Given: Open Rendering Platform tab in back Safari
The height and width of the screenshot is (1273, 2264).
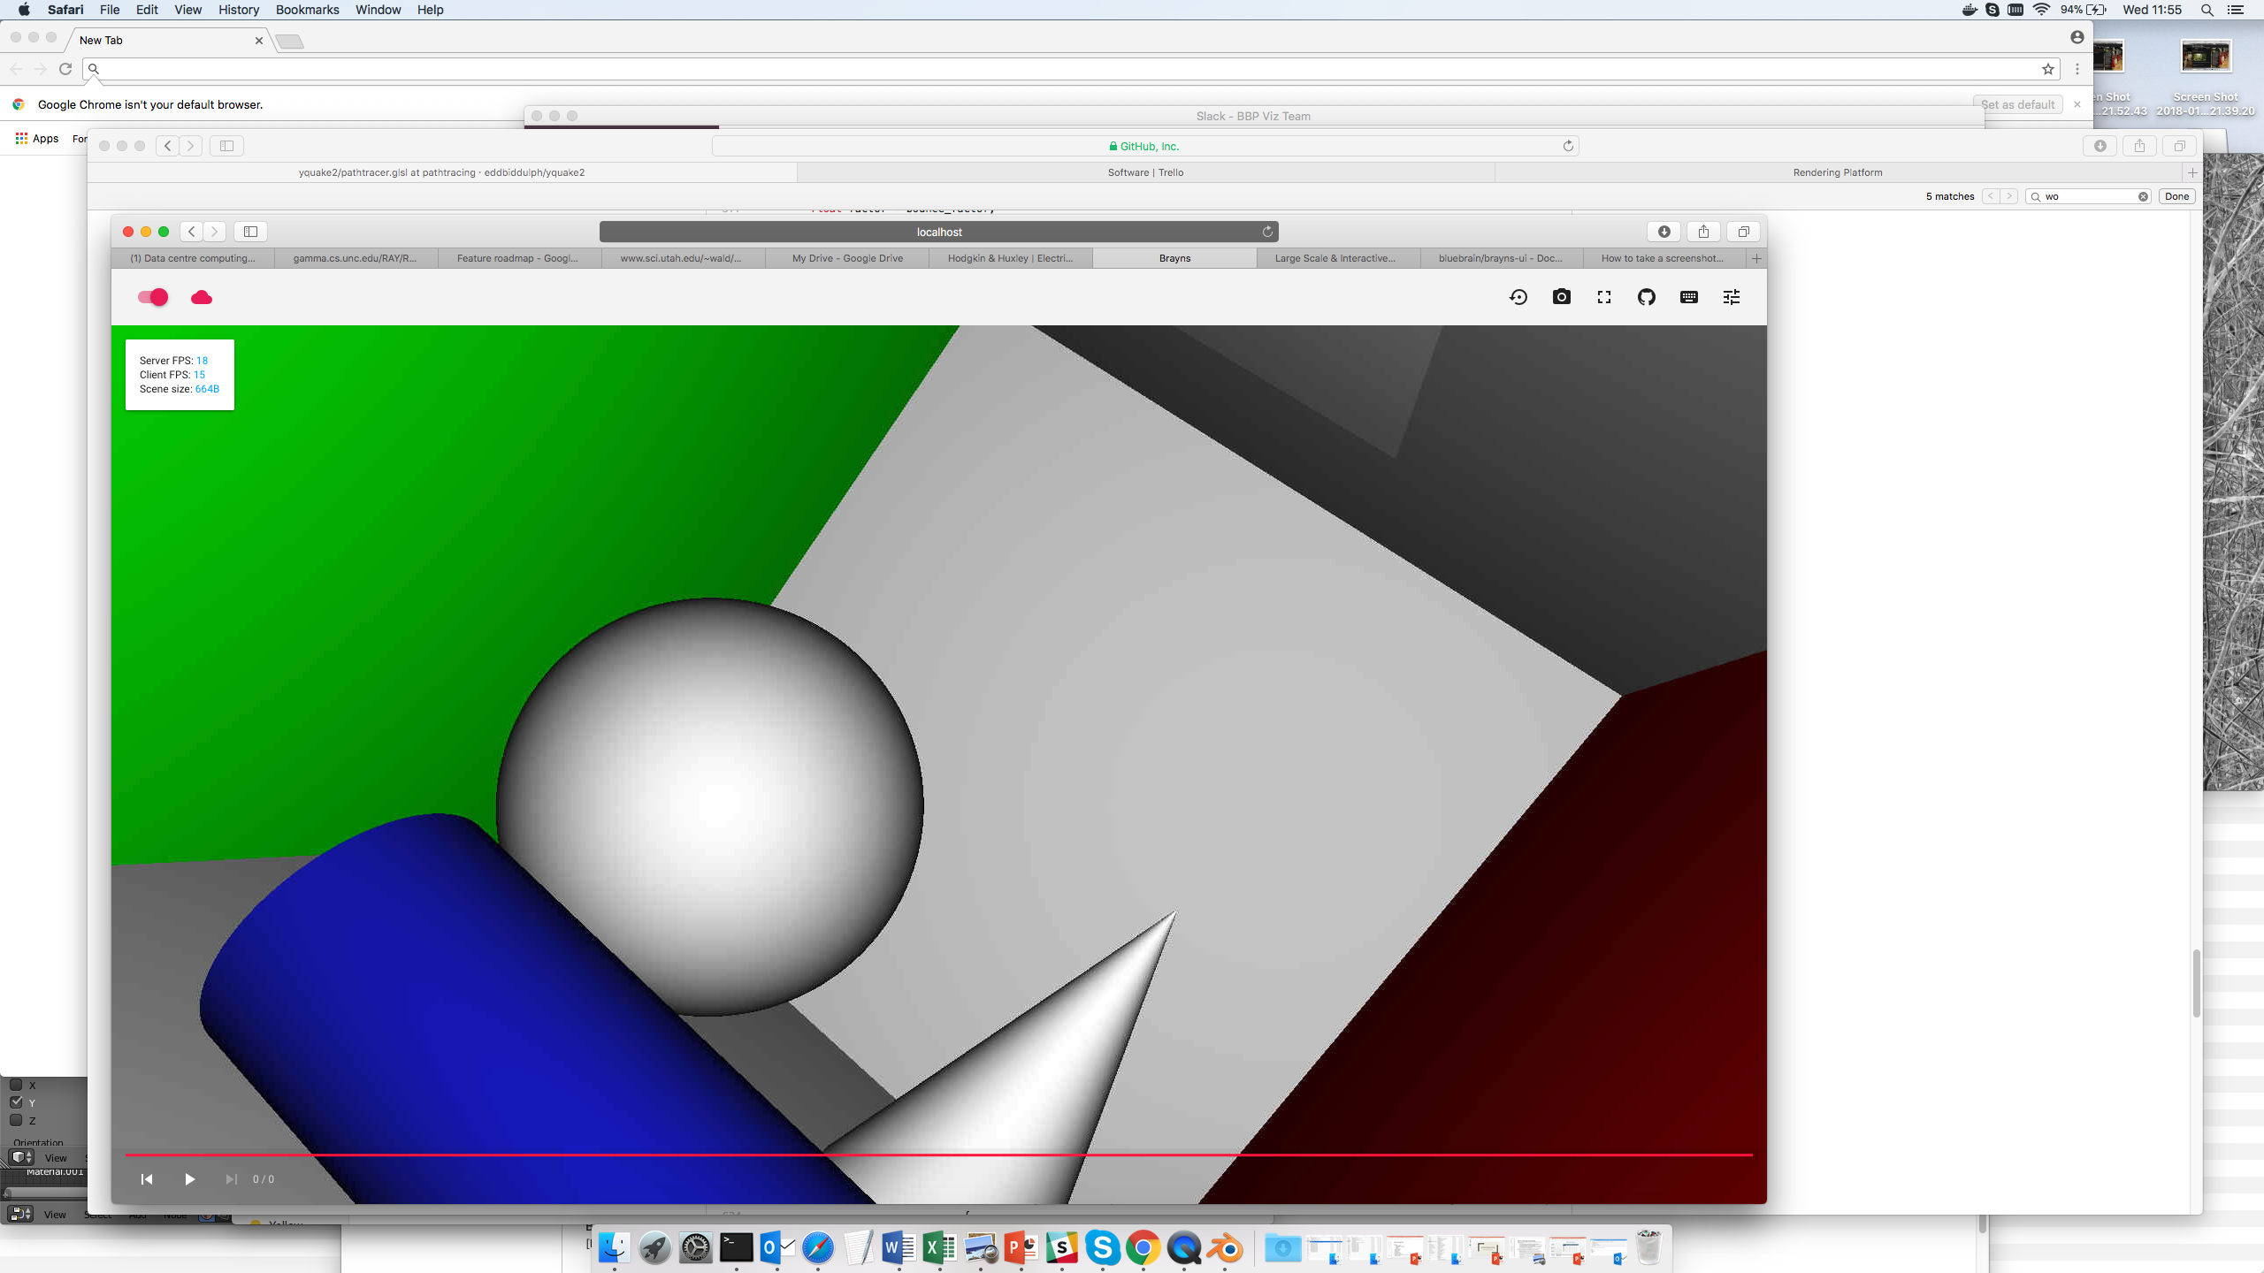Looking at the screenshot, I should [1838, 172].
